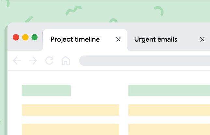The width and height of the screenshot is (210, 135).
Task: Switch to the Project timeline tab
Action: (75, 40)
